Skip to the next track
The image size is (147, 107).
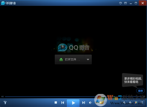click(84, 103)
